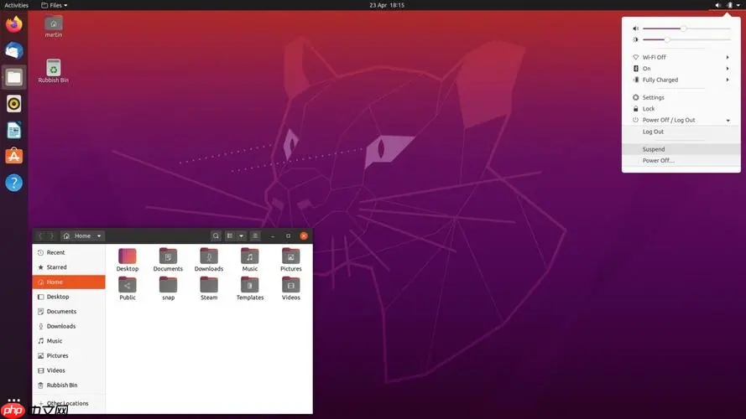The height and width of the screenshot is (419, 746).
Task: Open Videos in the Files sidebar
Action: (69, 370)
